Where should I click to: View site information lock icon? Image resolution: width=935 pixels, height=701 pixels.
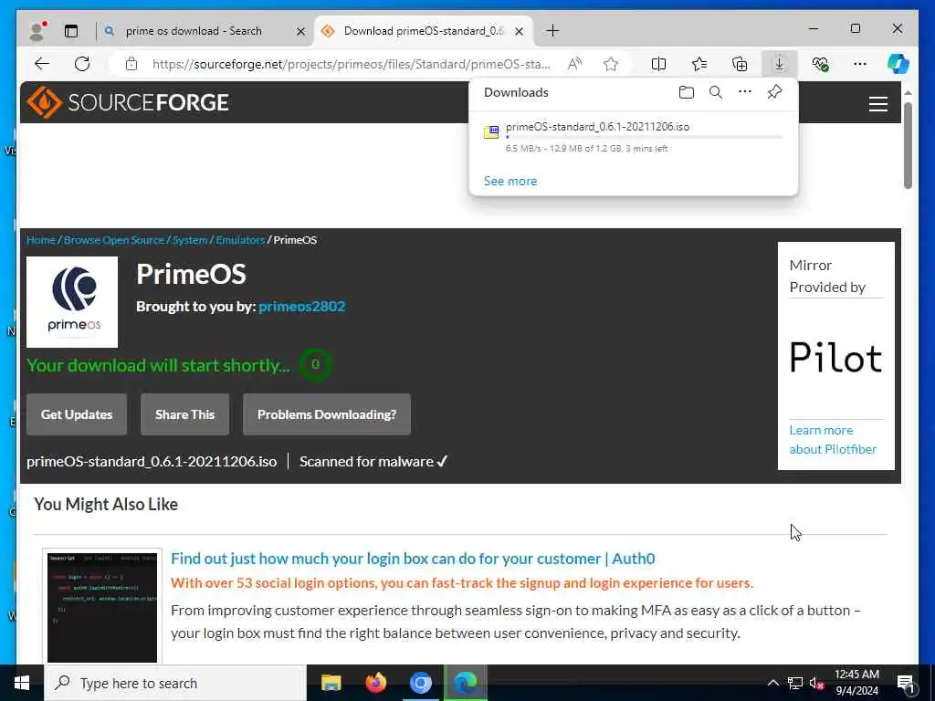point(131,64)
